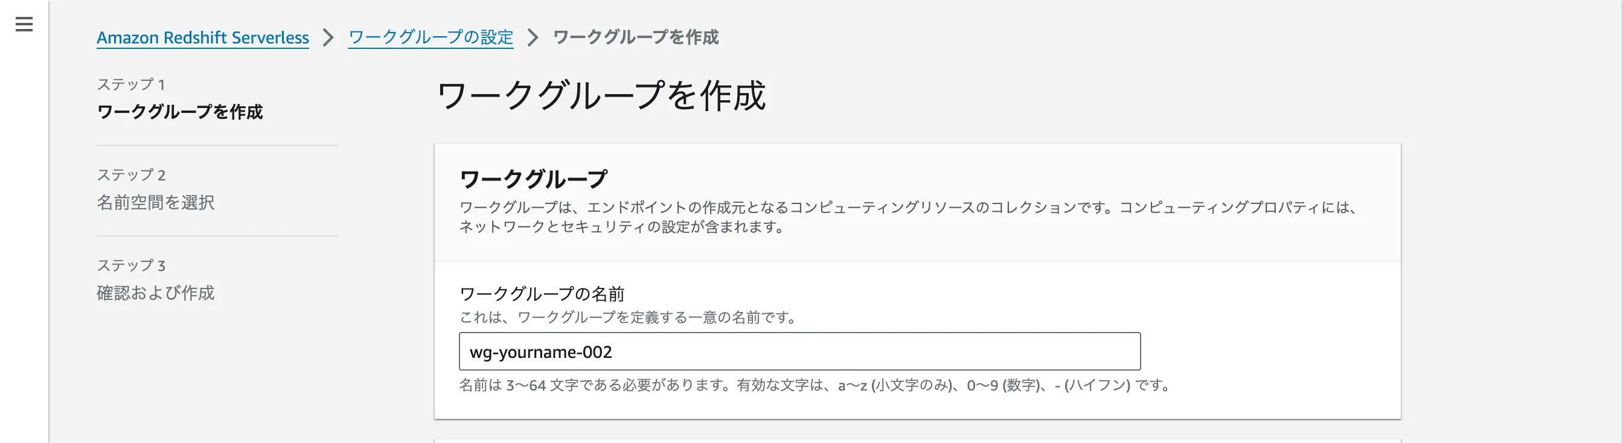The height and width of the screenshot is (443, 1623).
Task: Jump to the 名前空間を選択 step
Action: (x=156, y=202)
